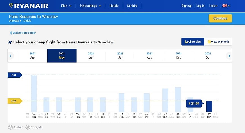Viewport: 245px width, 133px height.
Task: Click the yellow Continue button
Action: click(x=220, y=18)
